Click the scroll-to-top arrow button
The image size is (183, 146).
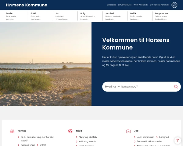[x=178, y=141]
